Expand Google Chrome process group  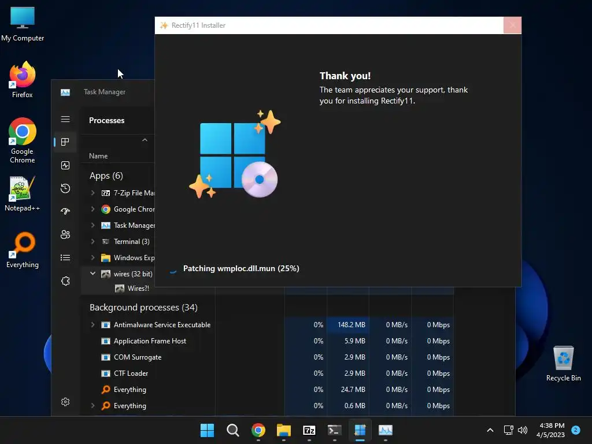click(x=93, y=209)
